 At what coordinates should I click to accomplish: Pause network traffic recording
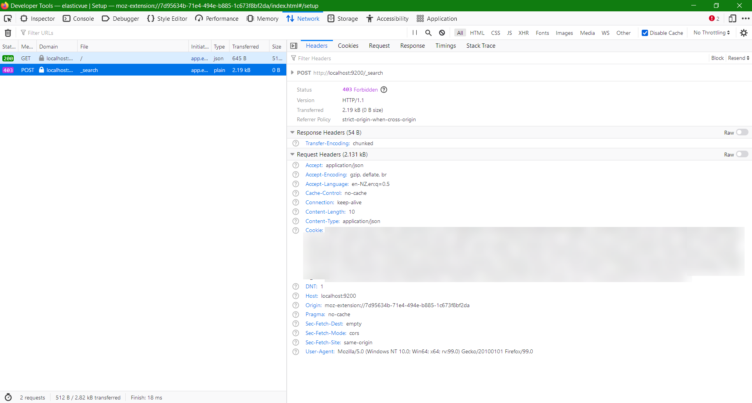(x=415, y=32)
